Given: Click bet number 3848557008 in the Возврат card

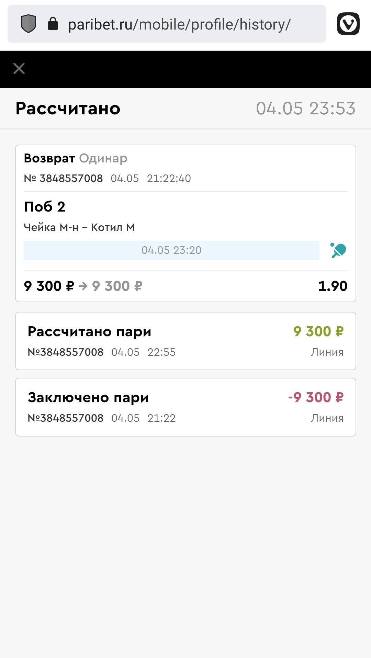Looking at the screenshot, I should click(71, 178).
